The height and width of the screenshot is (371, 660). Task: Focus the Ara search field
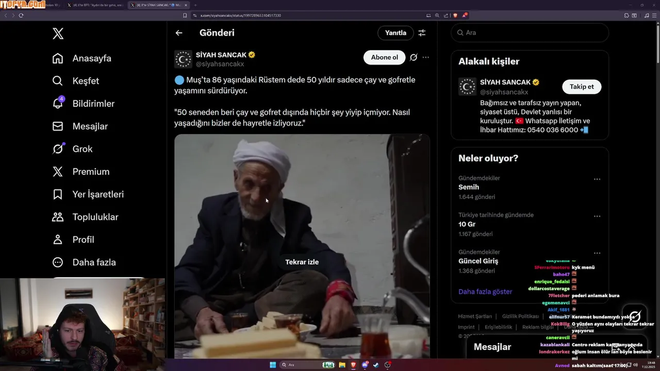point(530,32)
